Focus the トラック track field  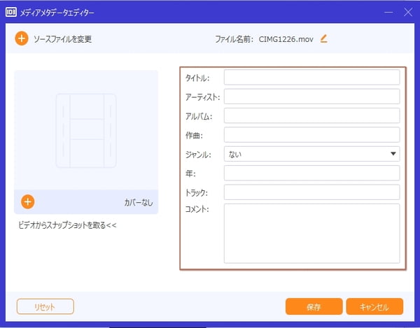pos(311,192)
